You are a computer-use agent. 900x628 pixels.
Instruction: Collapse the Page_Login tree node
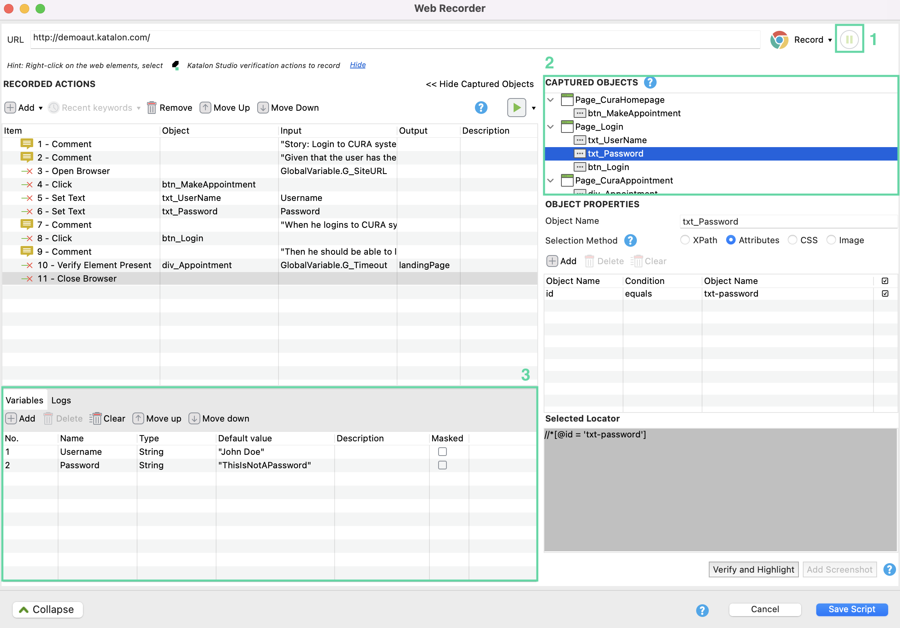click(551, 127)
